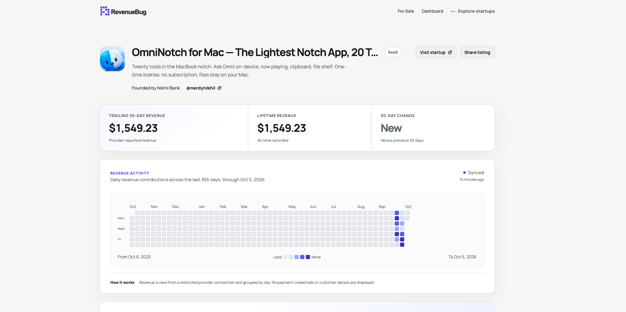This screenshot has width=626, height=312.
Task: Click the "How it works" label
Action: point(122,282)
